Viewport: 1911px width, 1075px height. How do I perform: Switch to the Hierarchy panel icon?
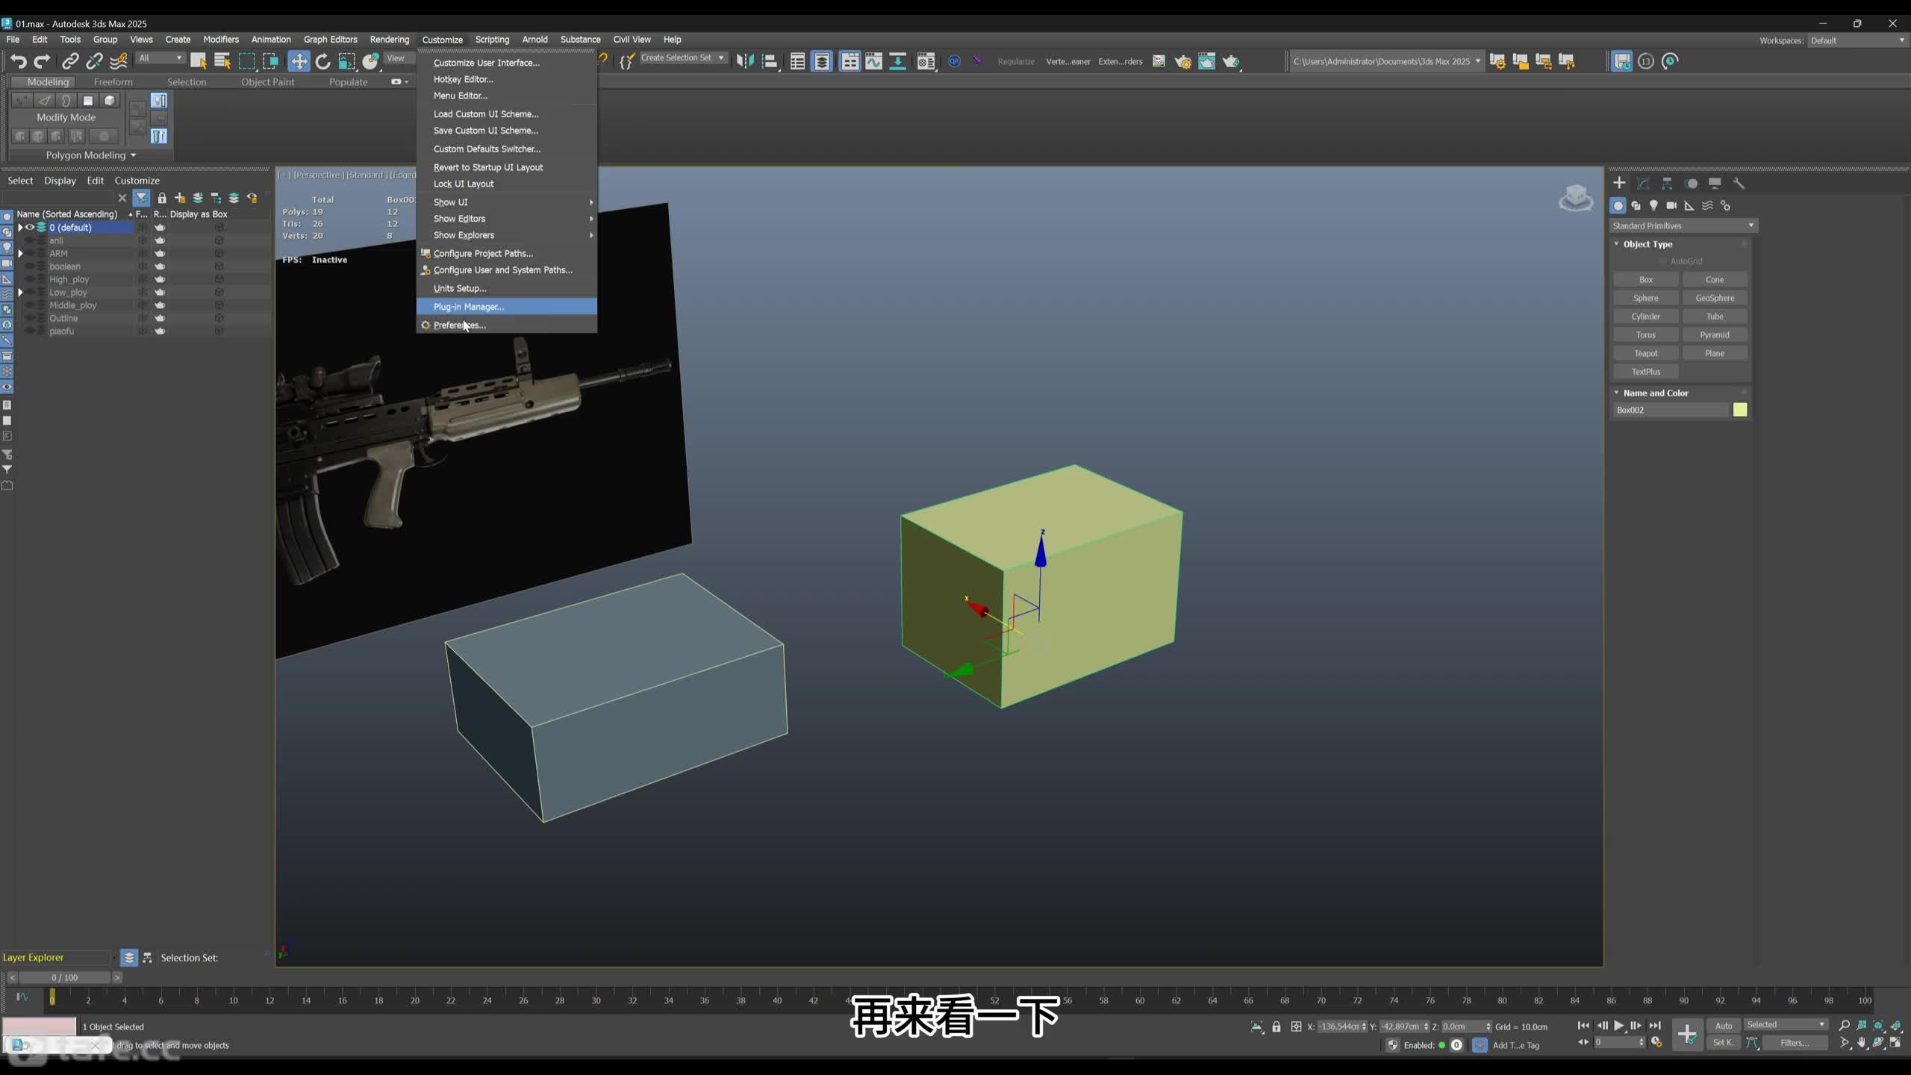1667,183
